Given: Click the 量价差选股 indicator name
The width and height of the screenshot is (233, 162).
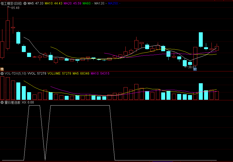Looking at the screenshot, I should pyautogui.click(x=12, y=102).
